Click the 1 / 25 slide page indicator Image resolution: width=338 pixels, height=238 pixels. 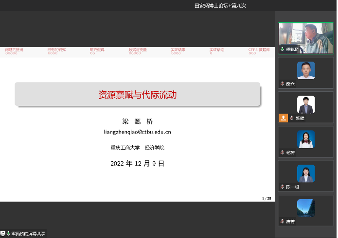tap(267, 198)
